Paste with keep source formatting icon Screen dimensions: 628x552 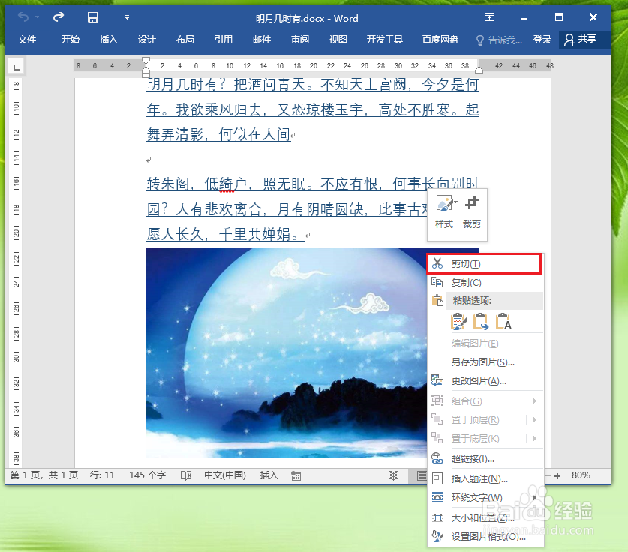click(x=458, y=322)
